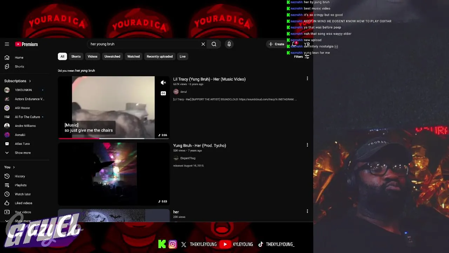
Task: Open Lil Tracy Her music video title
Action: click(209, 79)
